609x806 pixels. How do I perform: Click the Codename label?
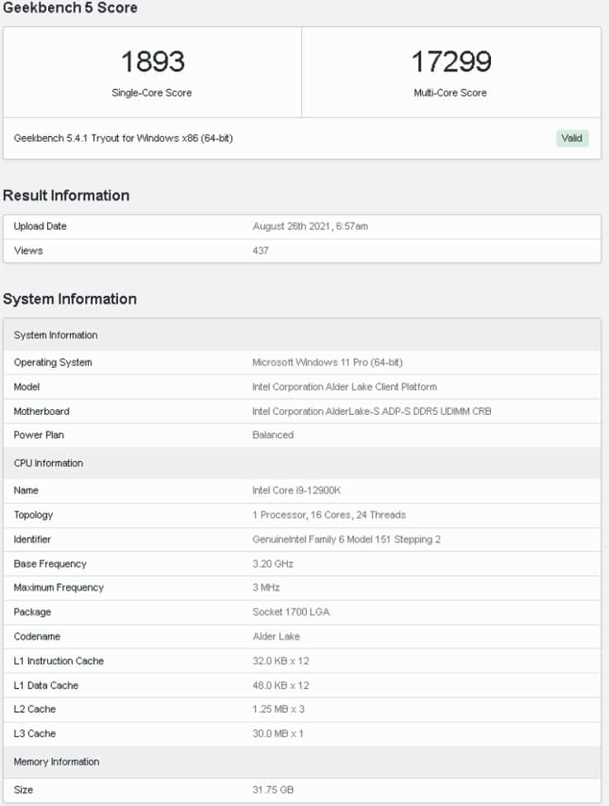[37, 636]
